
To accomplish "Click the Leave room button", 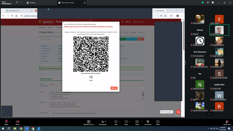I will tap(227, 123).
